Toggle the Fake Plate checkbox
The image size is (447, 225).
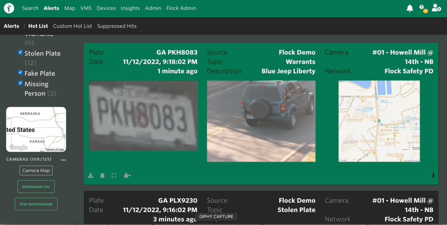[20, 73]
